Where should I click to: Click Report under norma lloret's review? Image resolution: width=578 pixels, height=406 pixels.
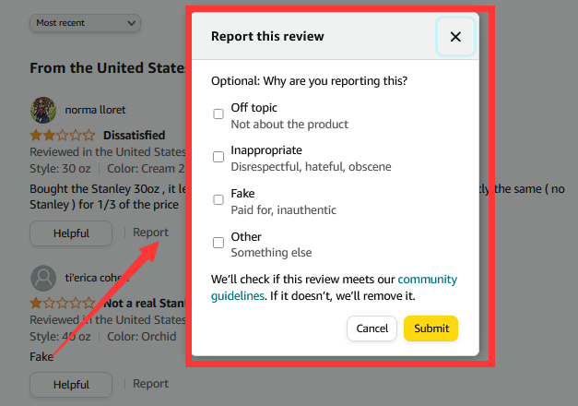coord(150,233)
